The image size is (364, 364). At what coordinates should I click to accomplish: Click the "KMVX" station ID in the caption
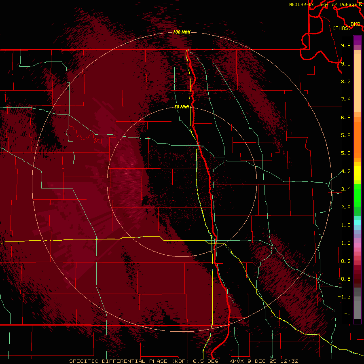237,361
